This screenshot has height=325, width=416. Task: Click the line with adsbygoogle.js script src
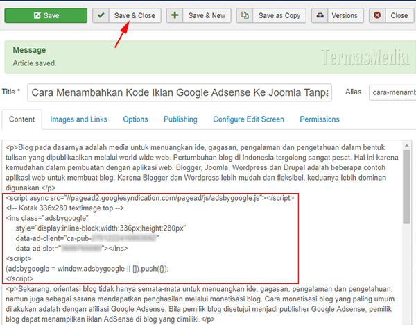point(150,198)
